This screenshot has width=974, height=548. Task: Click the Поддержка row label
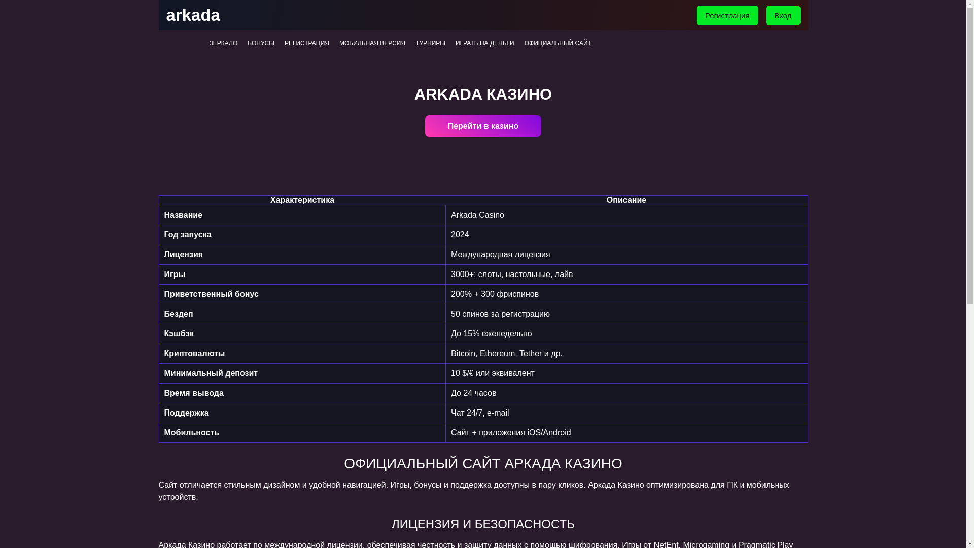(x=186, y=413)
